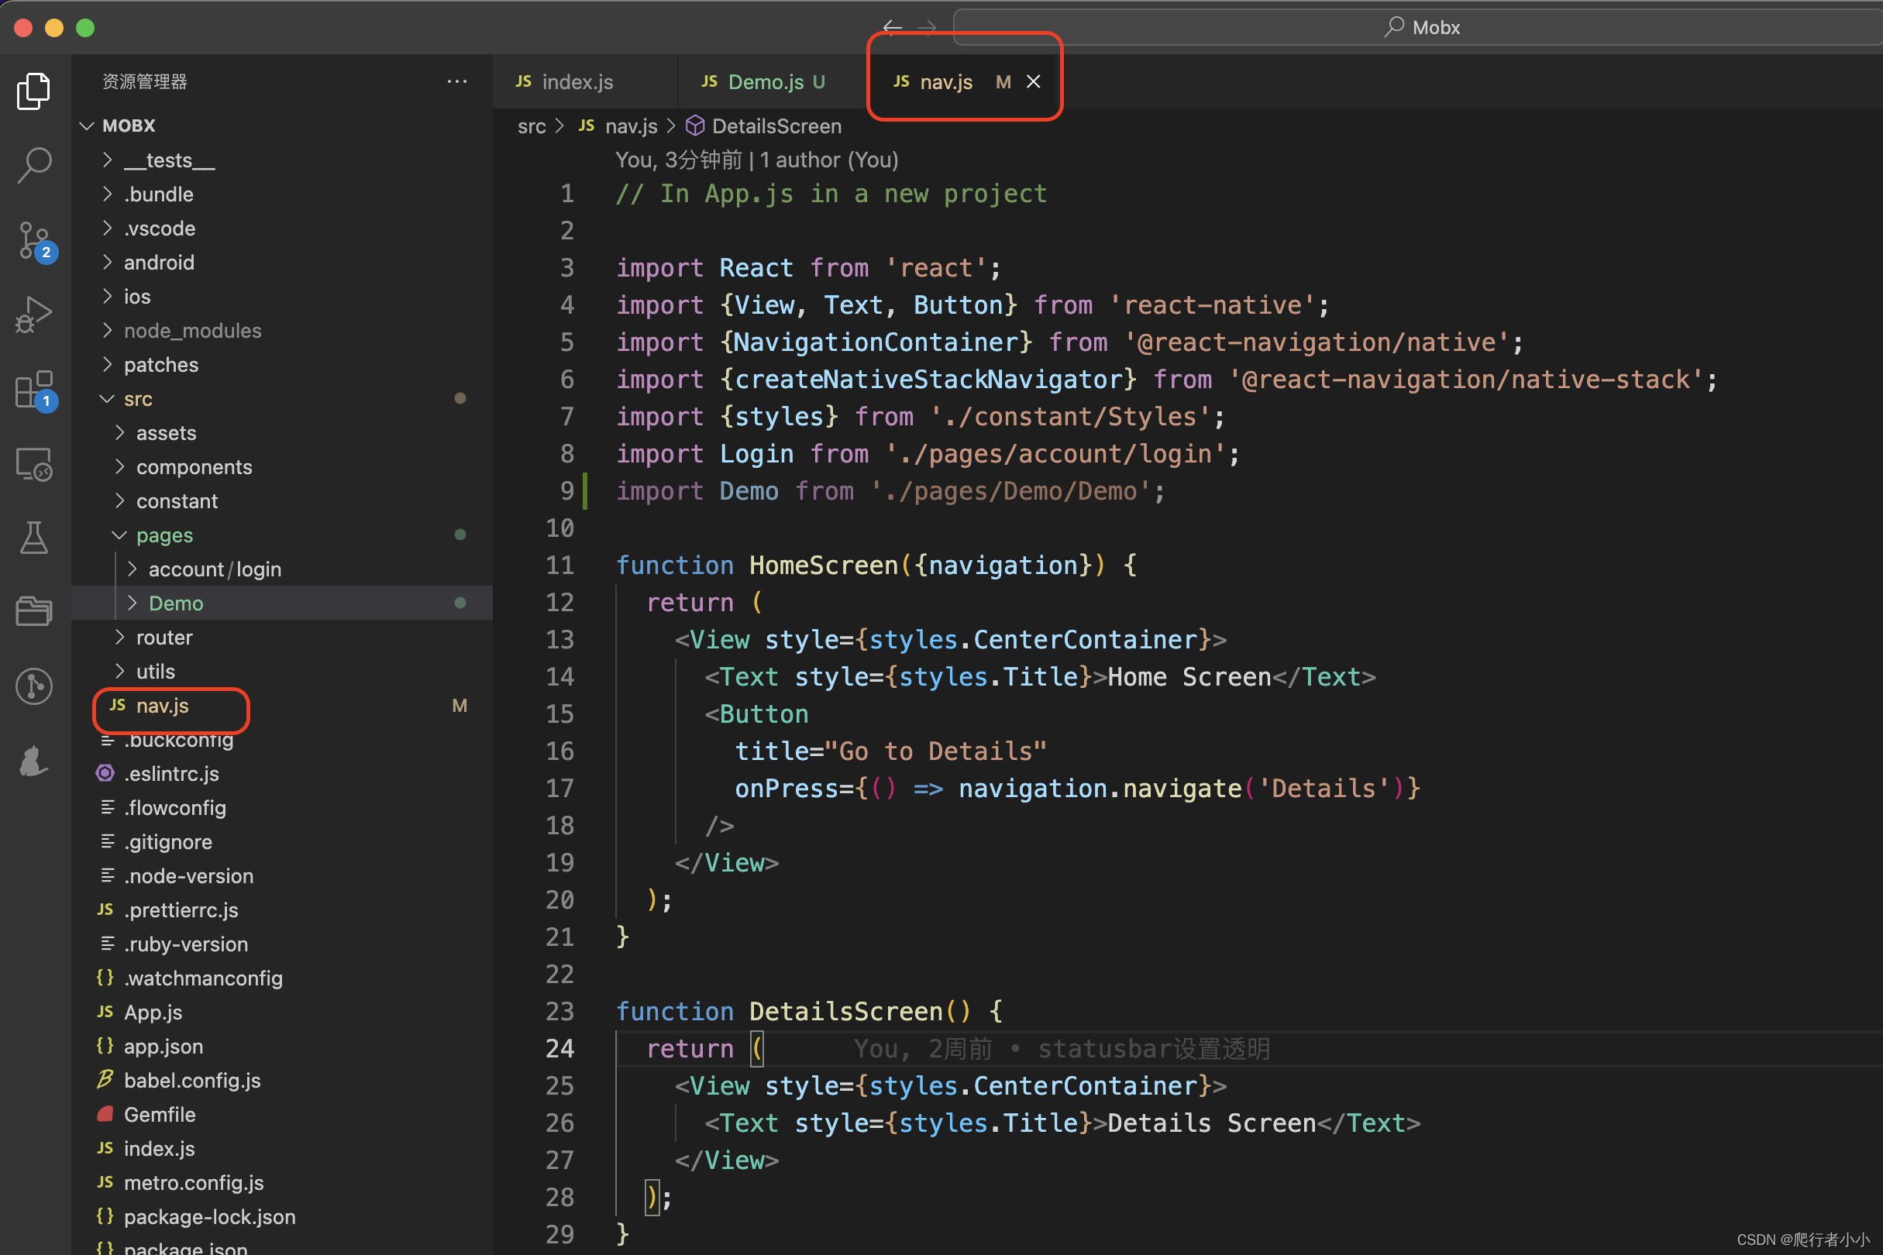Click the navigate back arrow
1883x1255 pixels.
[x=892, y=28]
